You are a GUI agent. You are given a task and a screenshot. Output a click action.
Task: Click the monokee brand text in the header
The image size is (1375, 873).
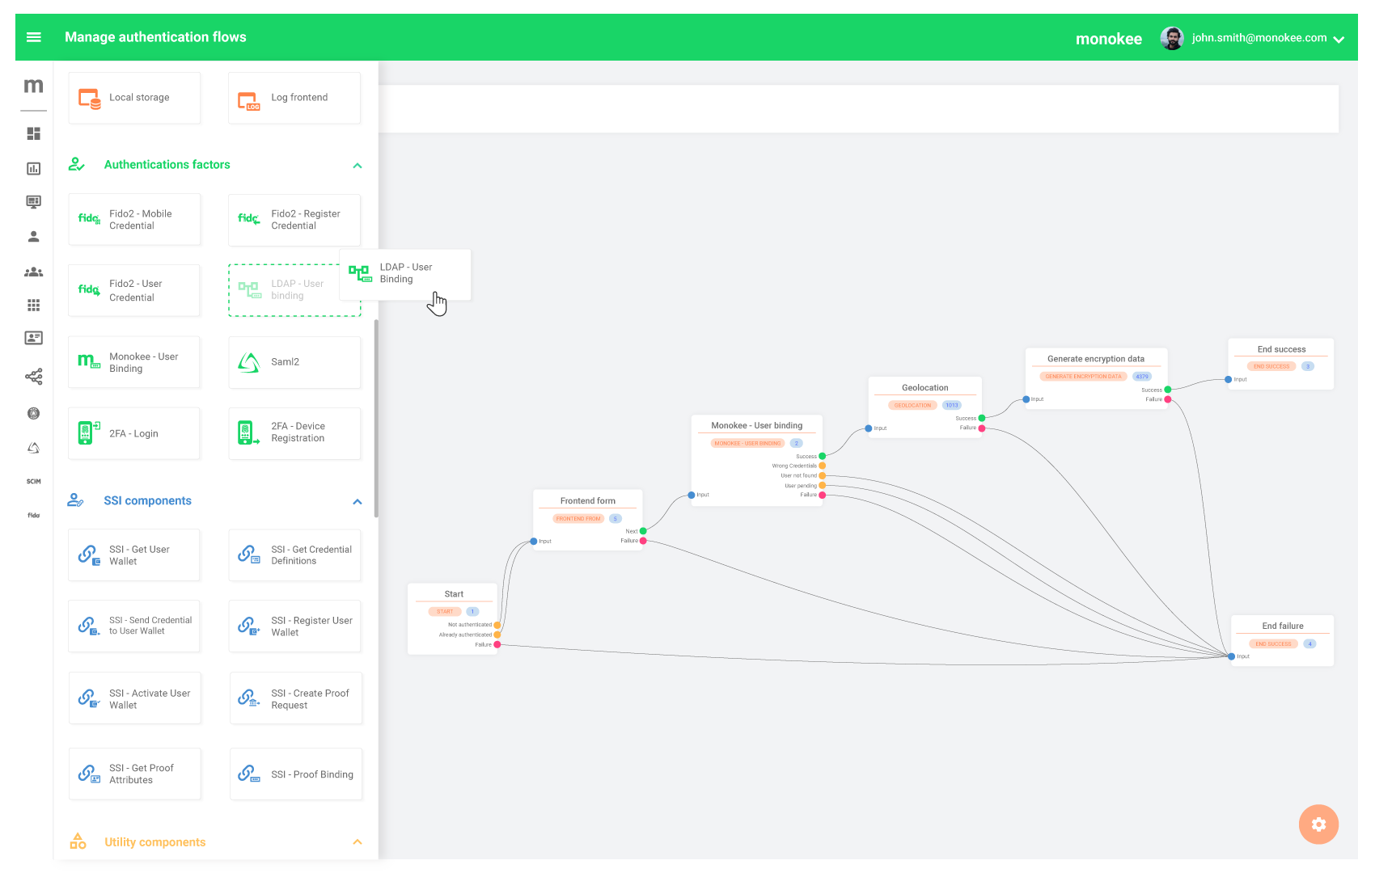tap(1109, 39)
